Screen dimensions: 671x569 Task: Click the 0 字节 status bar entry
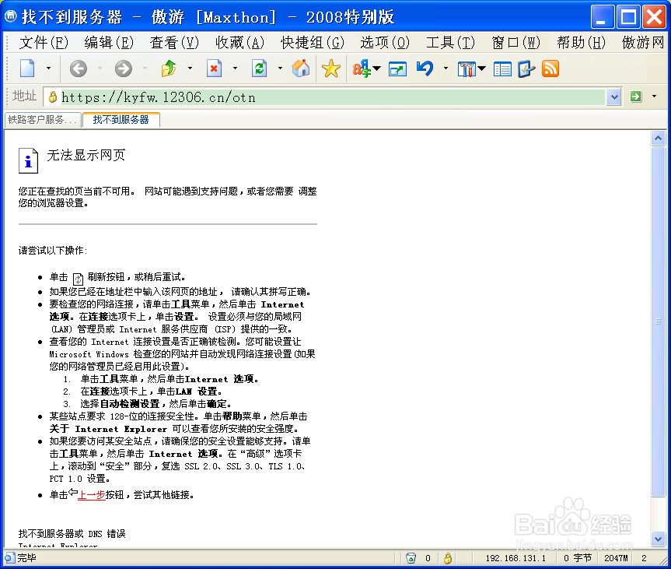pos(578,558)
